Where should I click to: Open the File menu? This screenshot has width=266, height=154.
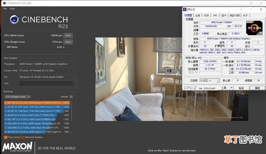(x=5, y=8)
